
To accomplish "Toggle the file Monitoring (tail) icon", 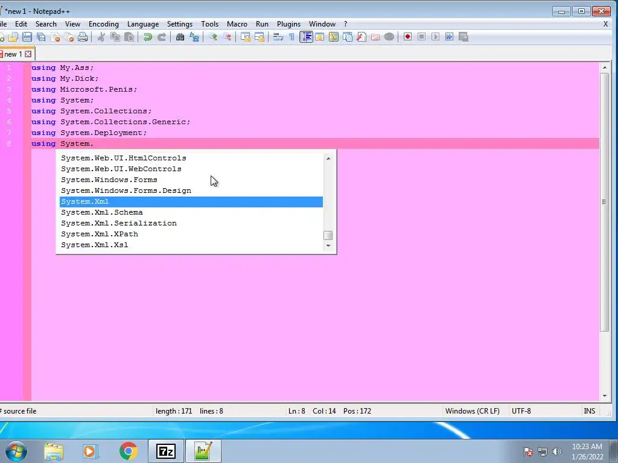I will pyautogui.click(x=389, y=37).
